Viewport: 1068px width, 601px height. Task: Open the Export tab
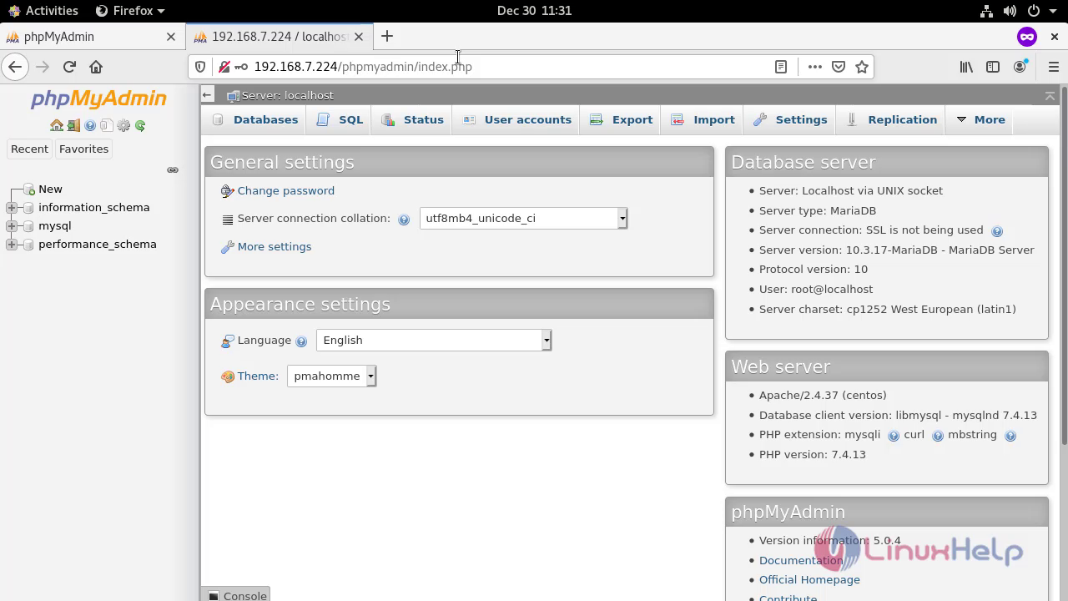pos(622,119)
